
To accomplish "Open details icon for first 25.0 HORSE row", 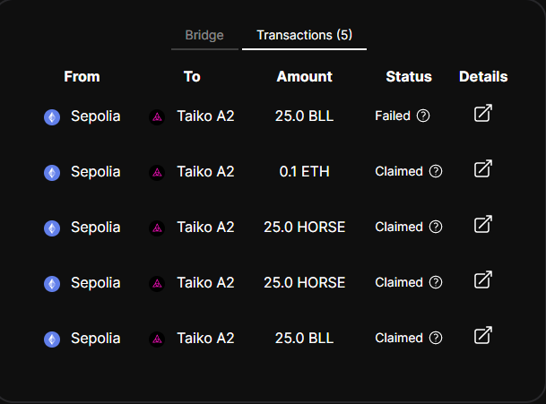I will 482,225.
